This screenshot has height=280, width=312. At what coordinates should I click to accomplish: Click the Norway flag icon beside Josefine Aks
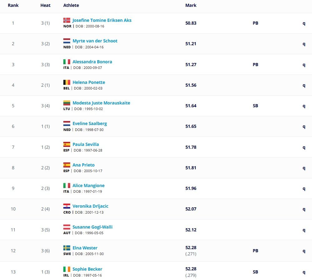(67, 20)
